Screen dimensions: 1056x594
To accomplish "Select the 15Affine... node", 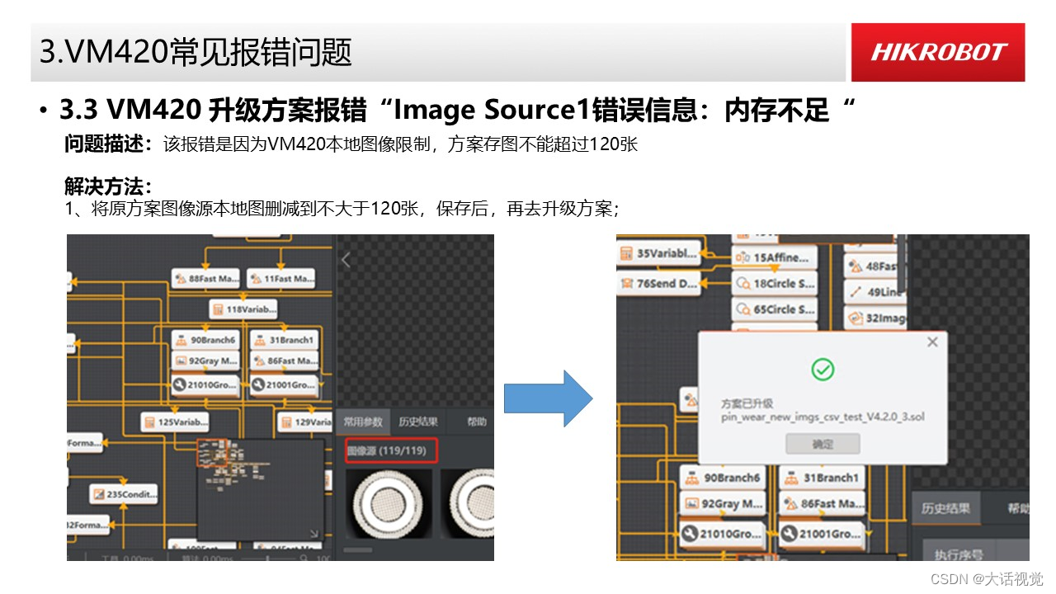I will coord(775,257).
